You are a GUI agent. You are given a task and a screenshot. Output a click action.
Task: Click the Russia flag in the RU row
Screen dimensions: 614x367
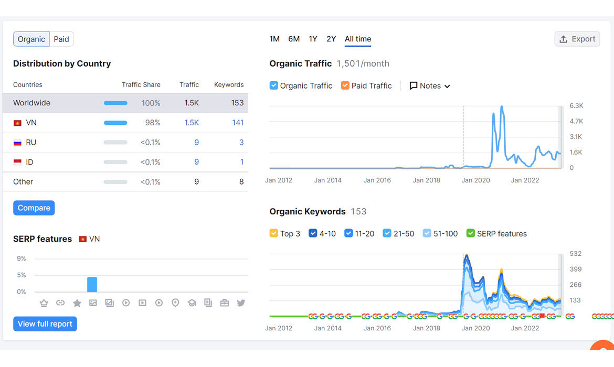(17, 143)
